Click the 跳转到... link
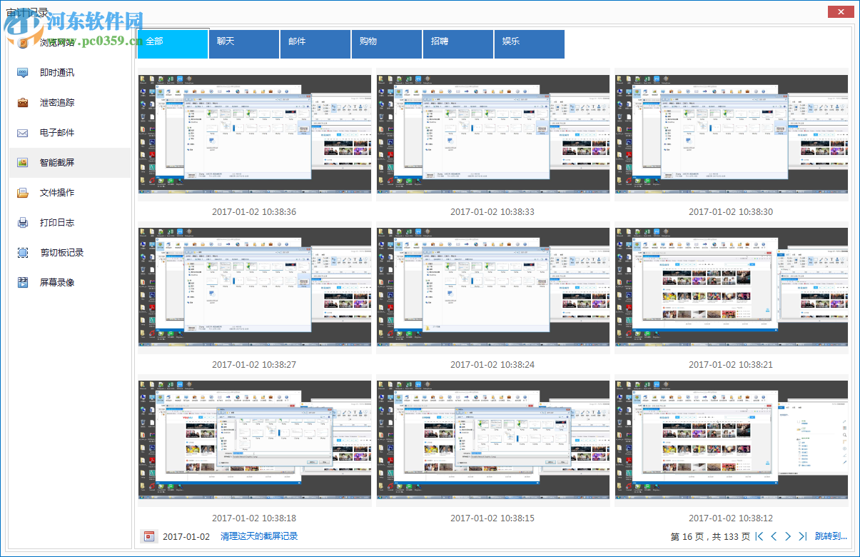The image size is (860, 557). (831, 536)
